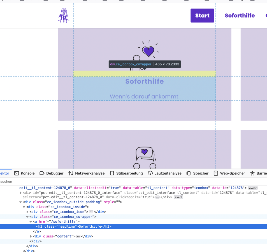Expand the div class="content" node
Image resolution: width=267 pixels, height=252 pixels.
pos(31,236)
